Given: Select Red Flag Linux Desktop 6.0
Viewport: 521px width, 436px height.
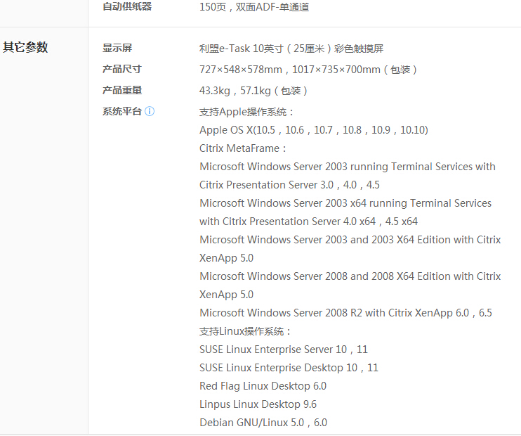Looking at the screenshot, I should 263,386.
